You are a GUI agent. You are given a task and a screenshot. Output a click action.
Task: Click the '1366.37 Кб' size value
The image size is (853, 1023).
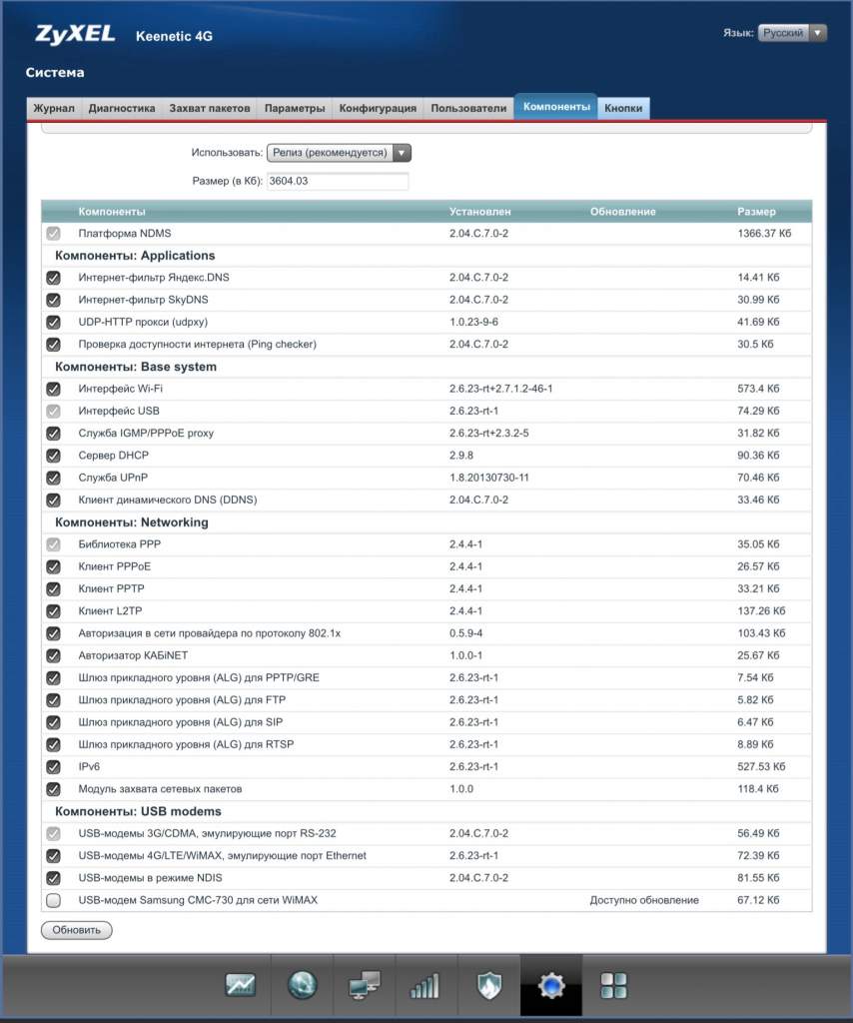click(764, 234)
